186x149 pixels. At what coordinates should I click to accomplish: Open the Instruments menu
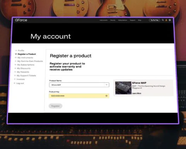pyautogui.click(x=103, y=20)
